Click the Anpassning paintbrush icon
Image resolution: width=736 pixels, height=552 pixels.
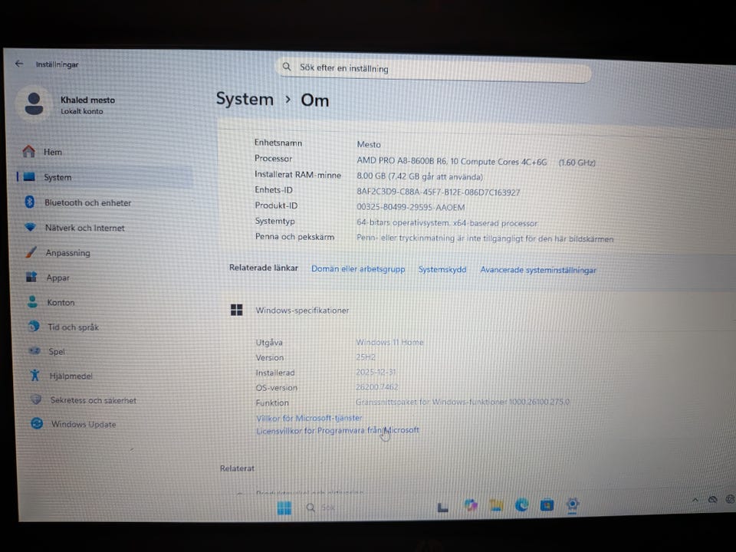31,252
